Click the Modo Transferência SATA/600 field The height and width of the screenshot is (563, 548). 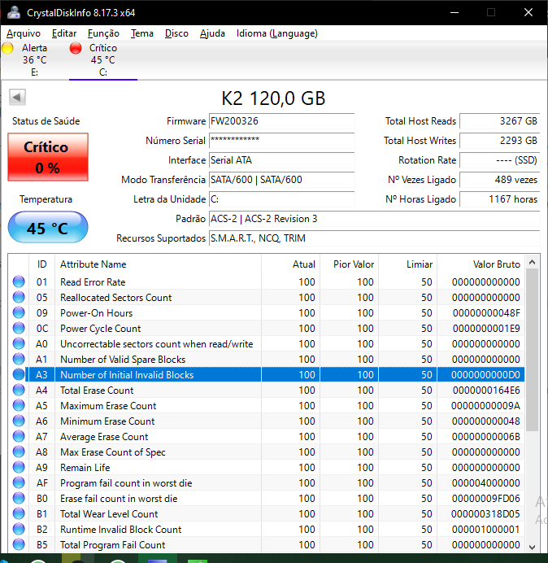click(281, 180)
